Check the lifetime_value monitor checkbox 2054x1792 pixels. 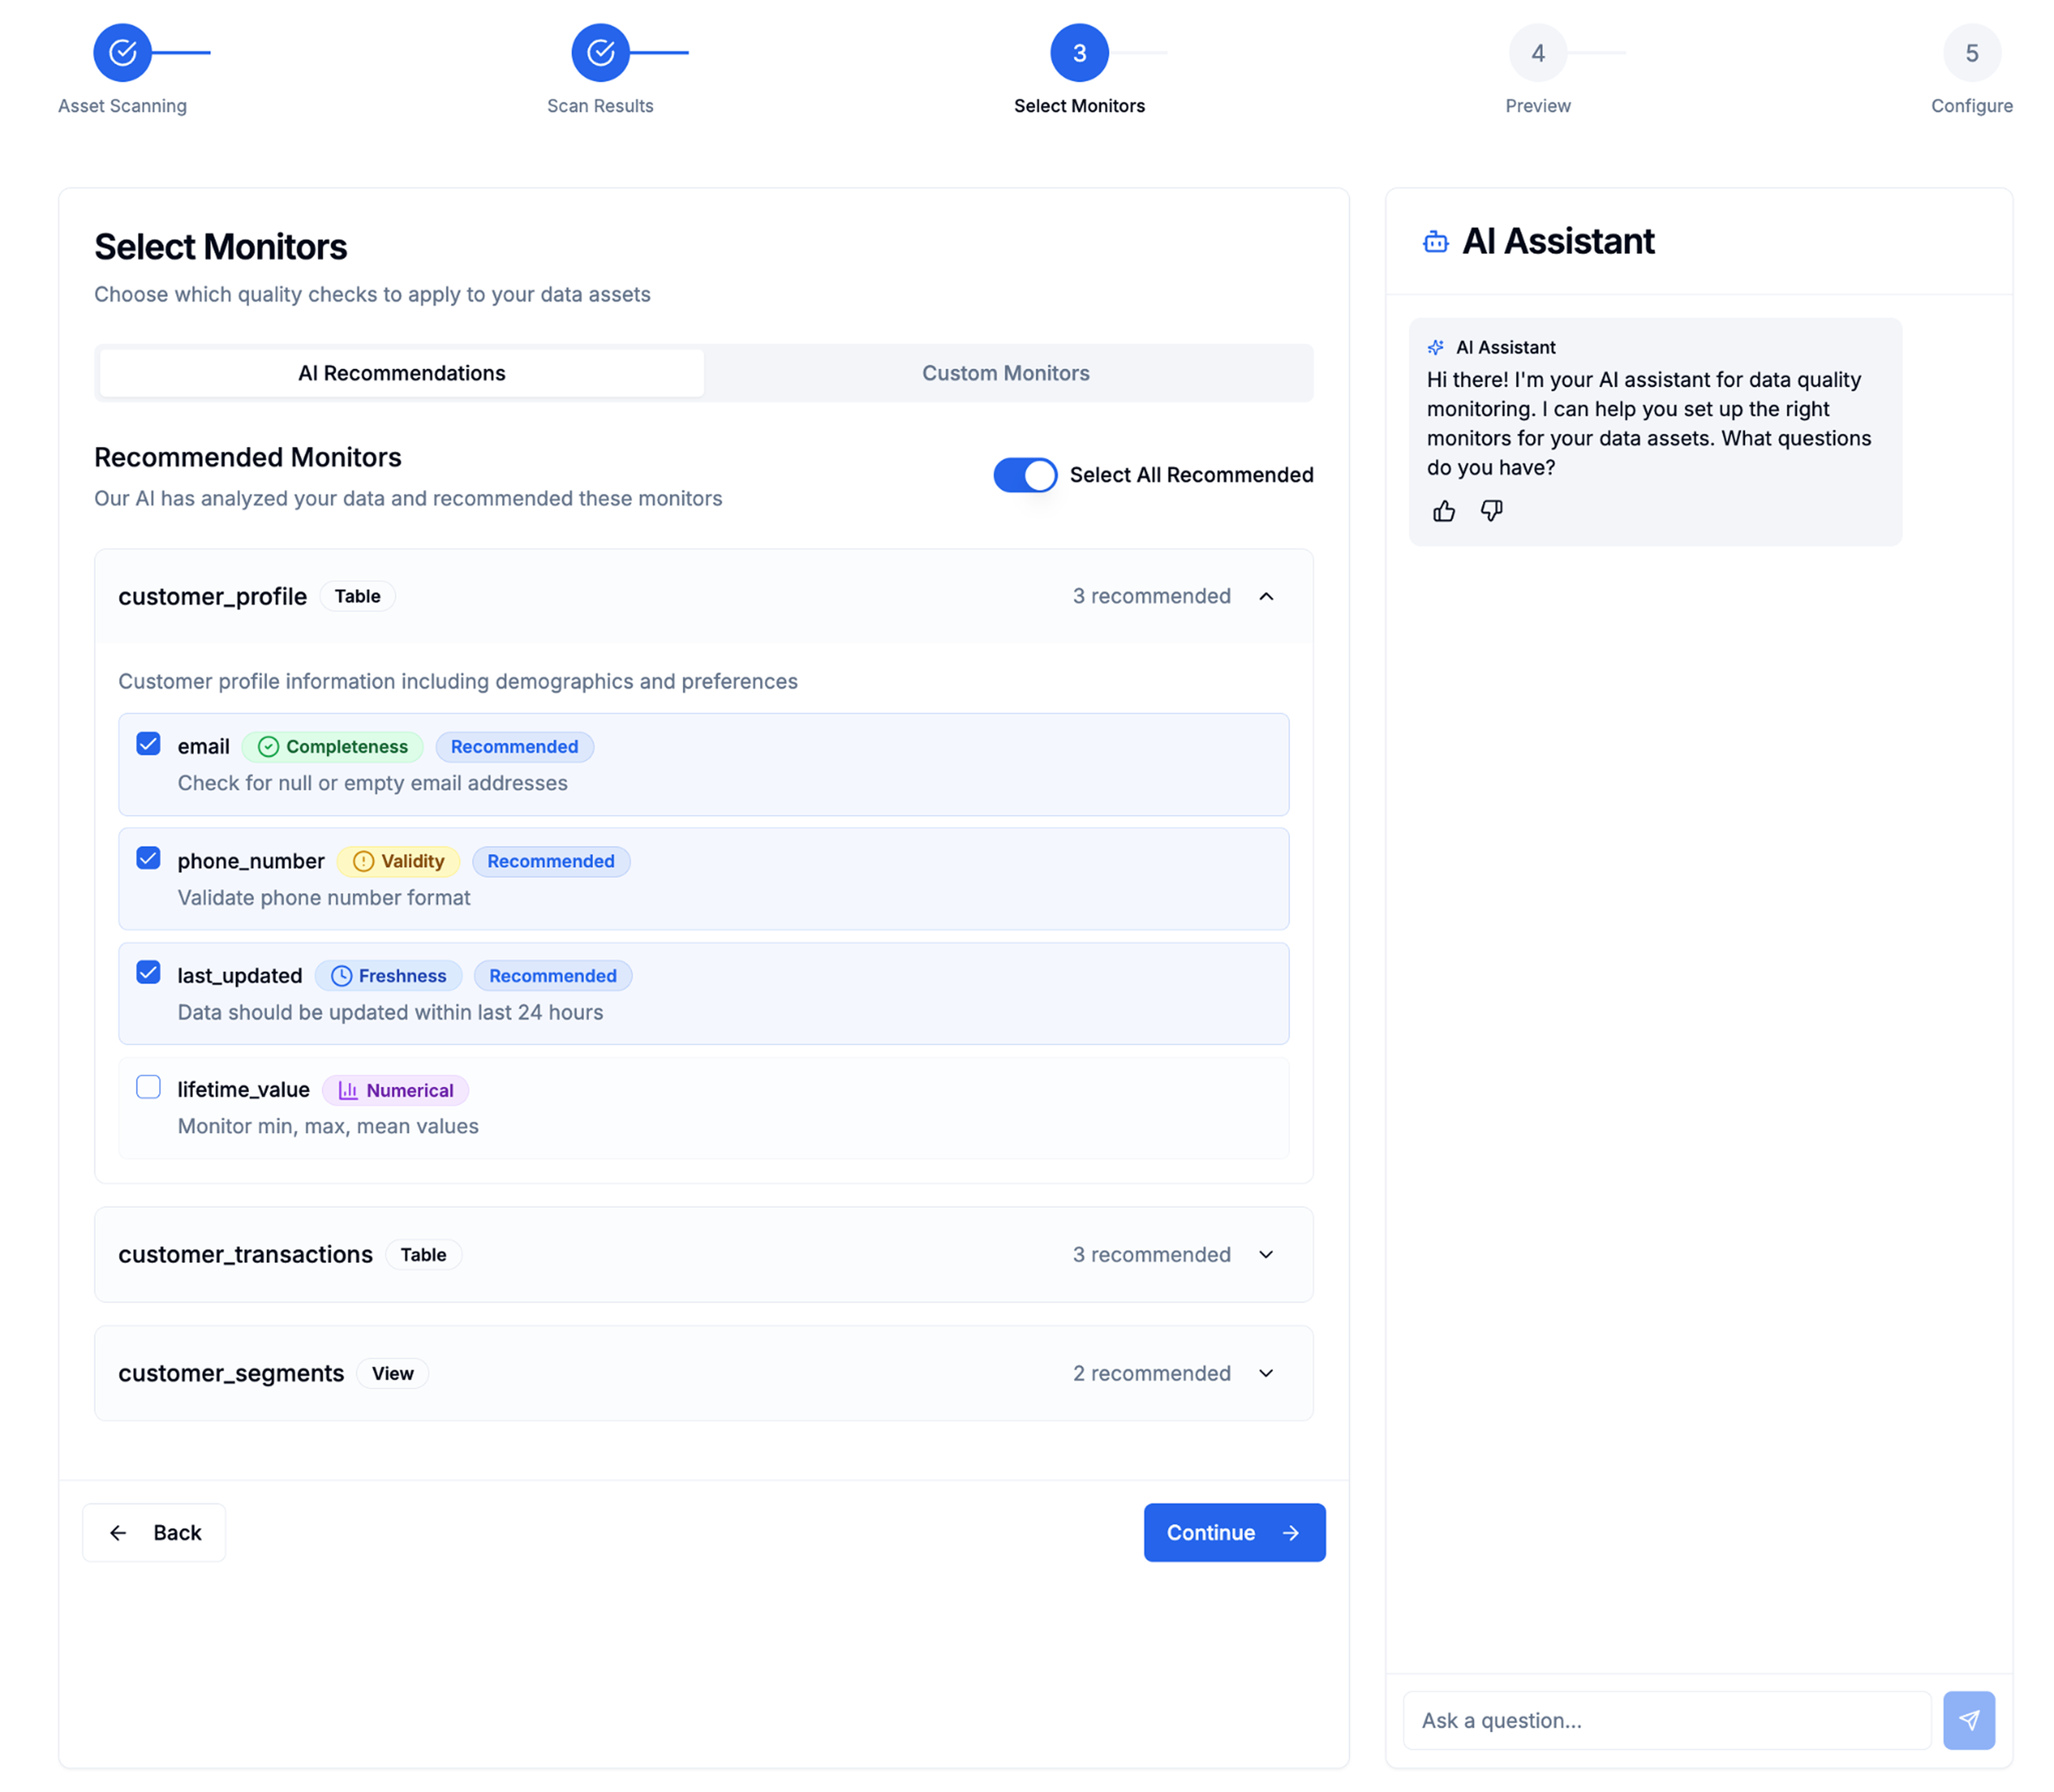[148, 1087]
